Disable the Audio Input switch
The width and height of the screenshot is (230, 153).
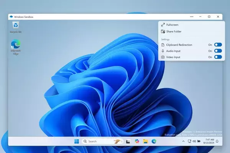pyautogui.click(x=218, y=51)
